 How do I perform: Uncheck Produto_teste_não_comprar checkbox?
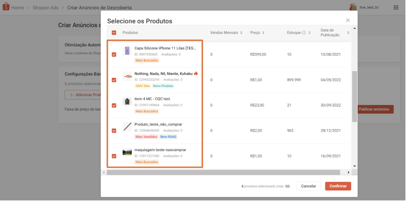point(114,131)
